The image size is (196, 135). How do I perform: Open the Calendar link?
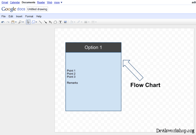(15, 2)
